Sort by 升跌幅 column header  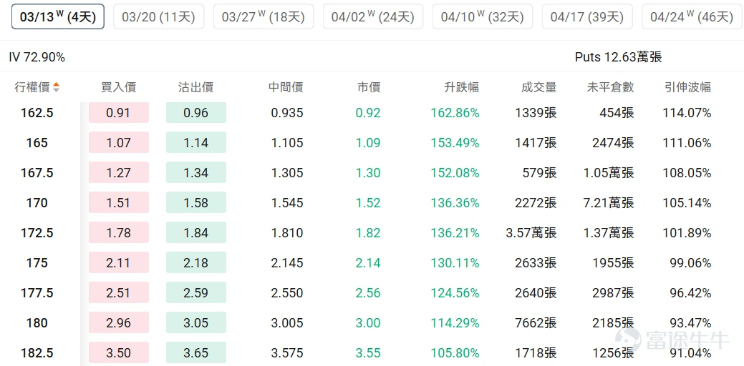[462, 87]
